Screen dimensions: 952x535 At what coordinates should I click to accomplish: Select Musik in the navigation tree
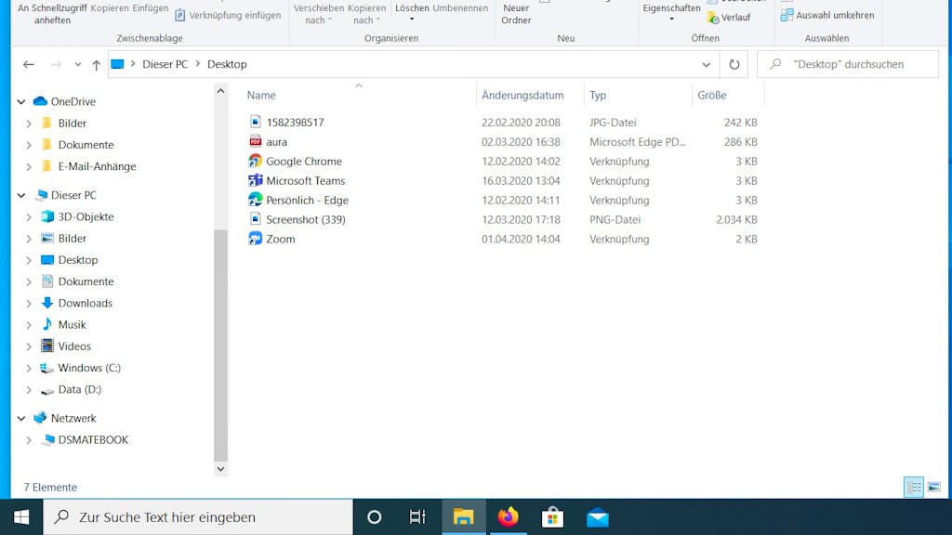click(x=72, y=324)
